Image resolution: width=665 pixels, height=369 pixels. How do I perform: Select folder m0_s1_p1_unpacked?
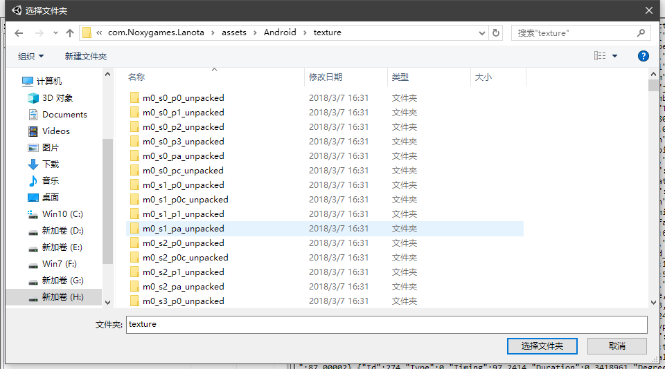click(x=325, y=214)
